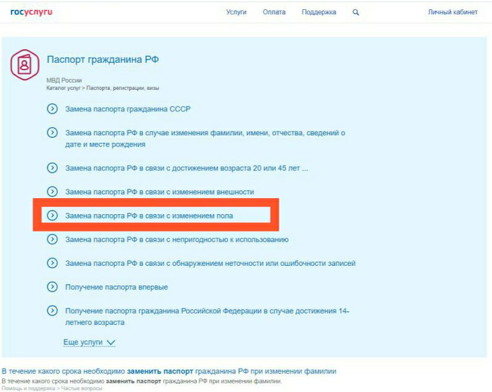Click chevron next to Еще услуги
492x392 pixels.
111,343
